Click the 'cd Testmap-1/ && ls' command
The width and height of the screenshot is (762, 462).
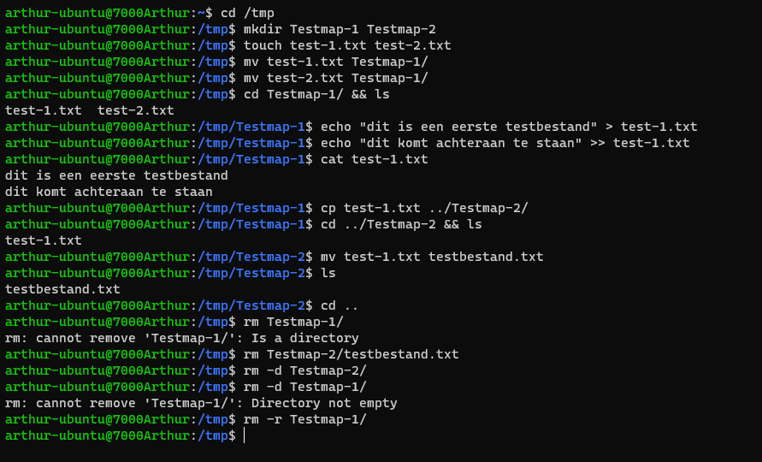[x=316, y=94]
